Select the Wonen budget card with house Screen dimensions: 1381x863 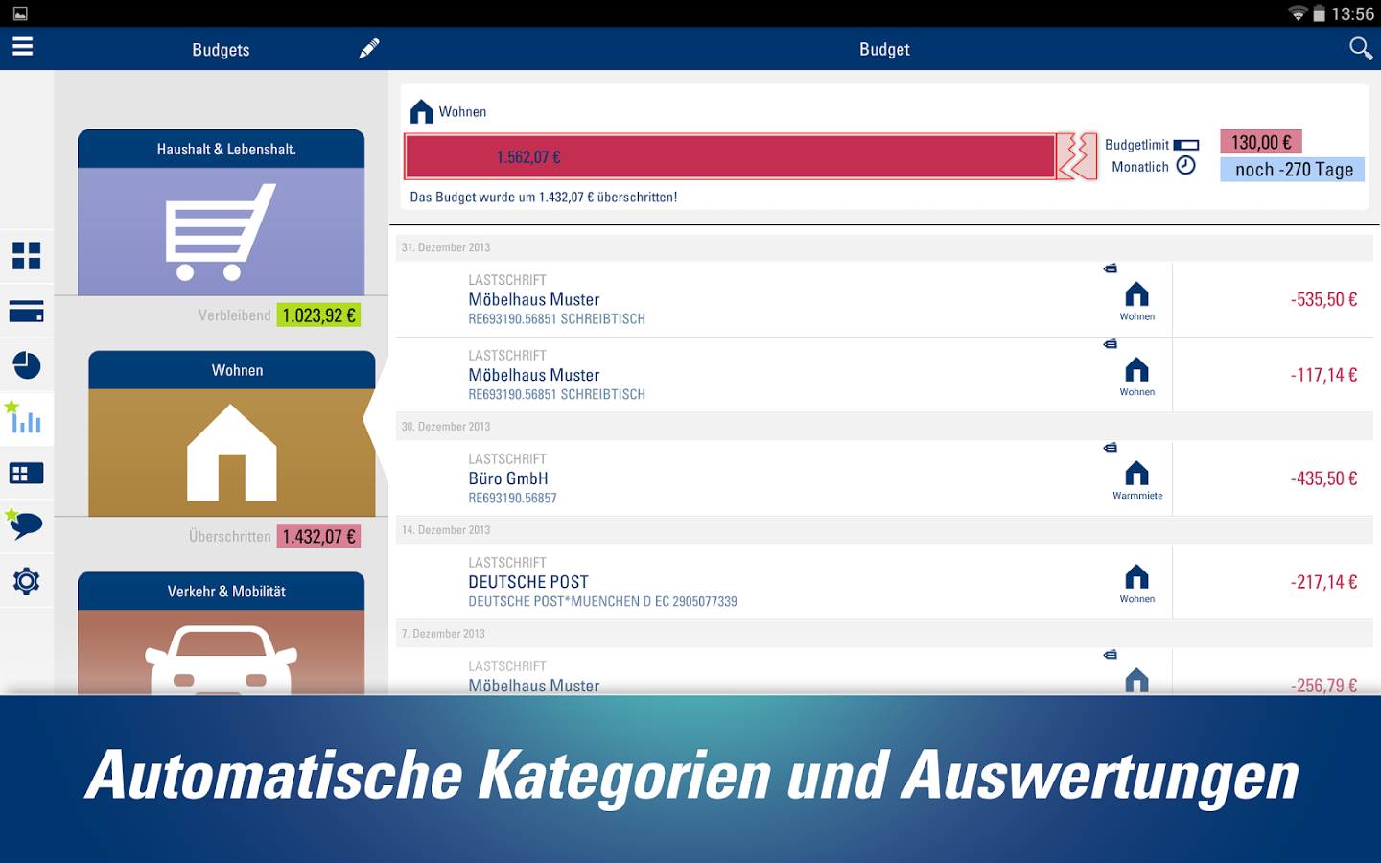pos(231,434)
